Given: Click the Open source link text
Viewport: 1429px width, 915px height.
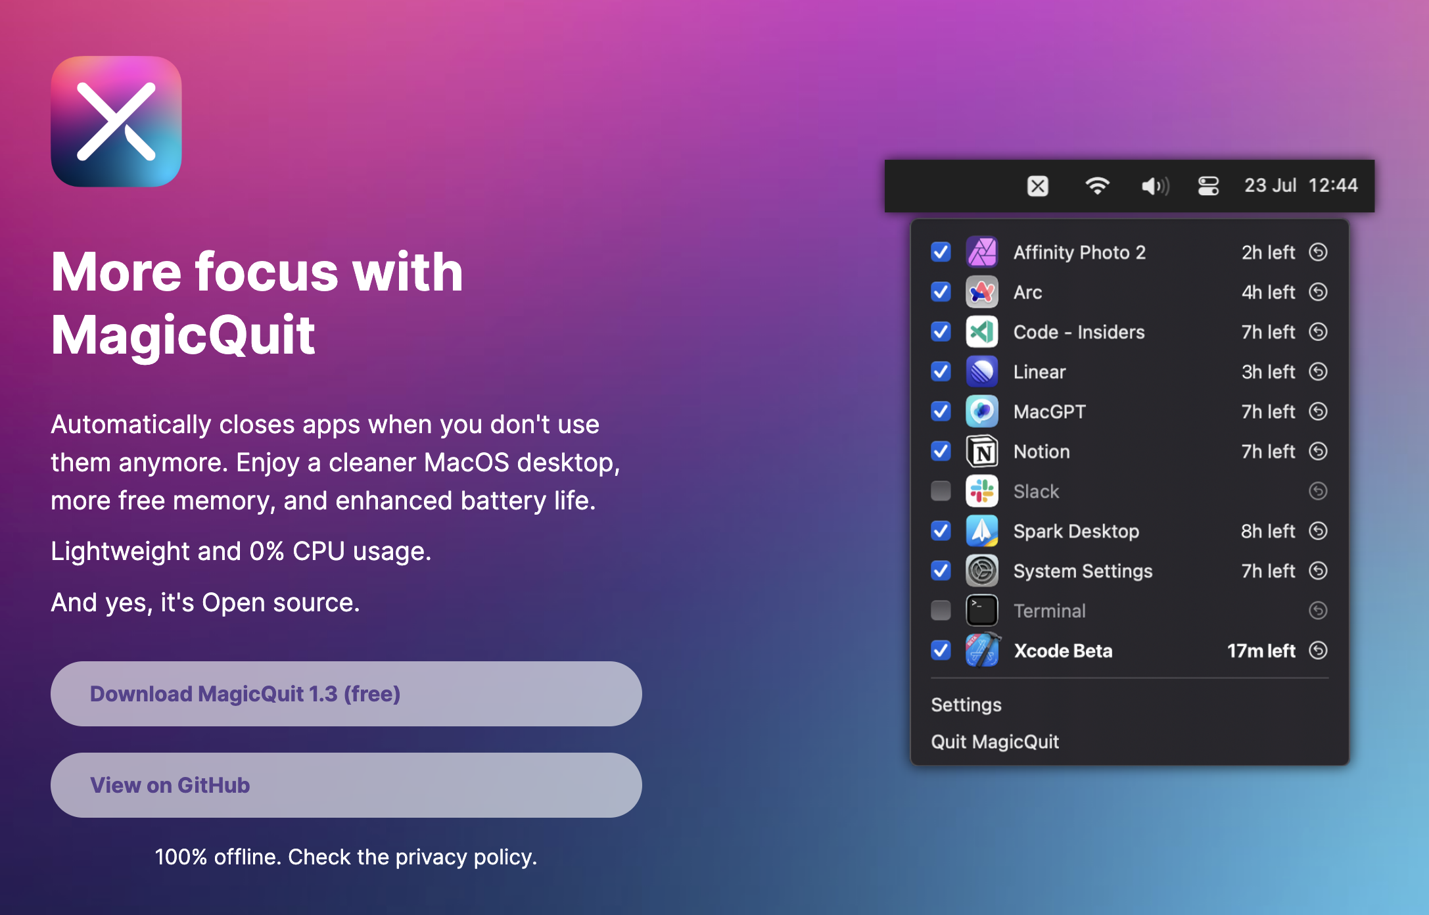Looking at the screenshot, I should [x=281, y=603].
